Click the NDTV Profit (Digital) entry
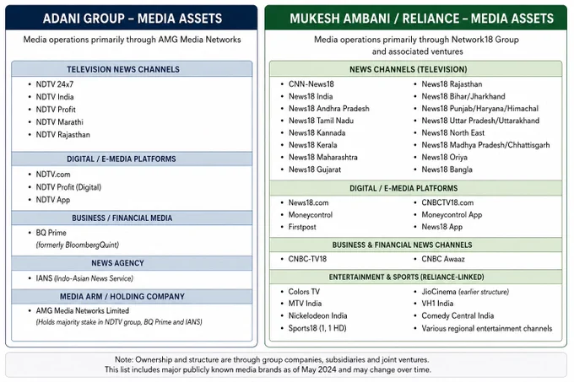This screenshot has width=574, height=382. [68, 187]
